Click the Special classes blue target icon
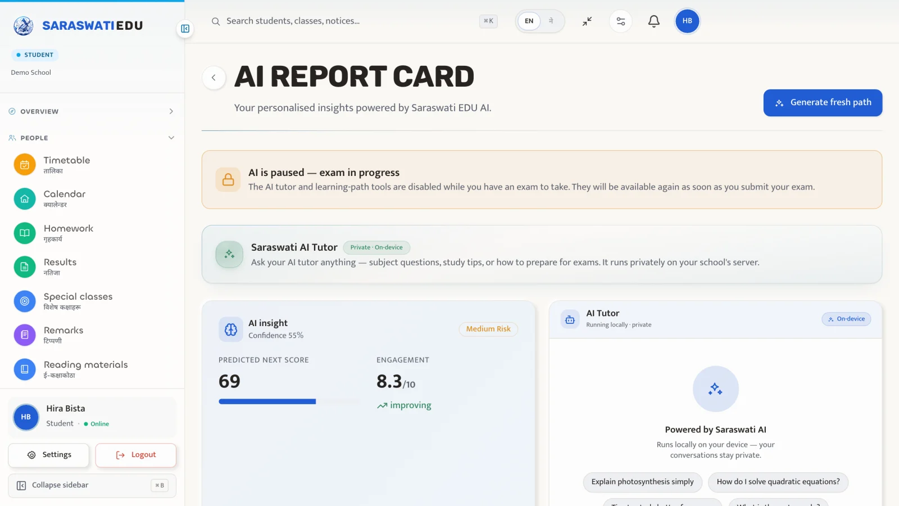This screenshot has width=899, height=506. [25, 301]
